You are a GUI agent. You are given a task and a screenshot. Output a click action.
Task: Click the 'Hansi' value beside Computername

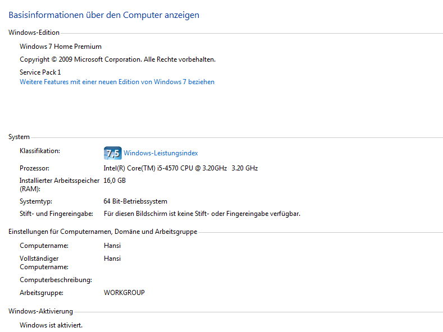coord(112,246)
